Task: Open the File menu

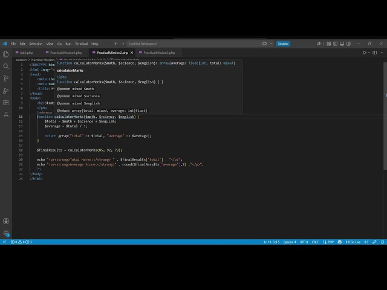Action: (x=13, y=43)
